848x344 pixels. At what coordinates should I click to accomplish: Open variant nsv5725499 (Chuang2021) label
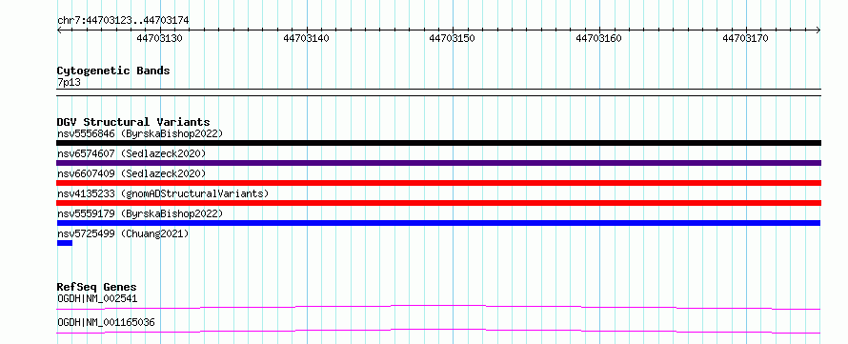pyautogui.click(x=123, y=233)
